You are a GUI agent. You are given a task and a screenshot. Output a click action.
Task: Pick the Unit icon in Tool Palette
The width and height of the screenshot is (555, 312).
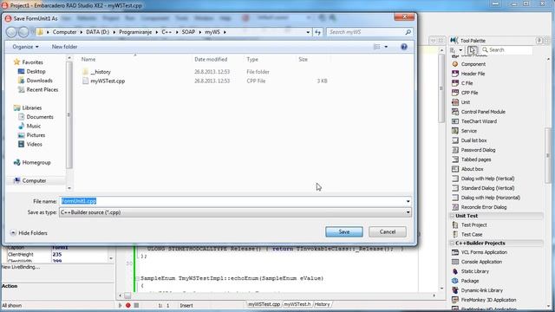[x=455, y=102]
